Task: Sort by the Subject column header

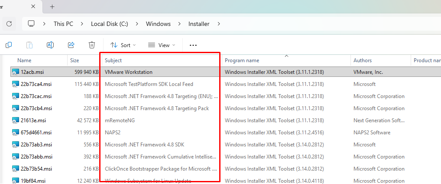Action: point(113,60)
